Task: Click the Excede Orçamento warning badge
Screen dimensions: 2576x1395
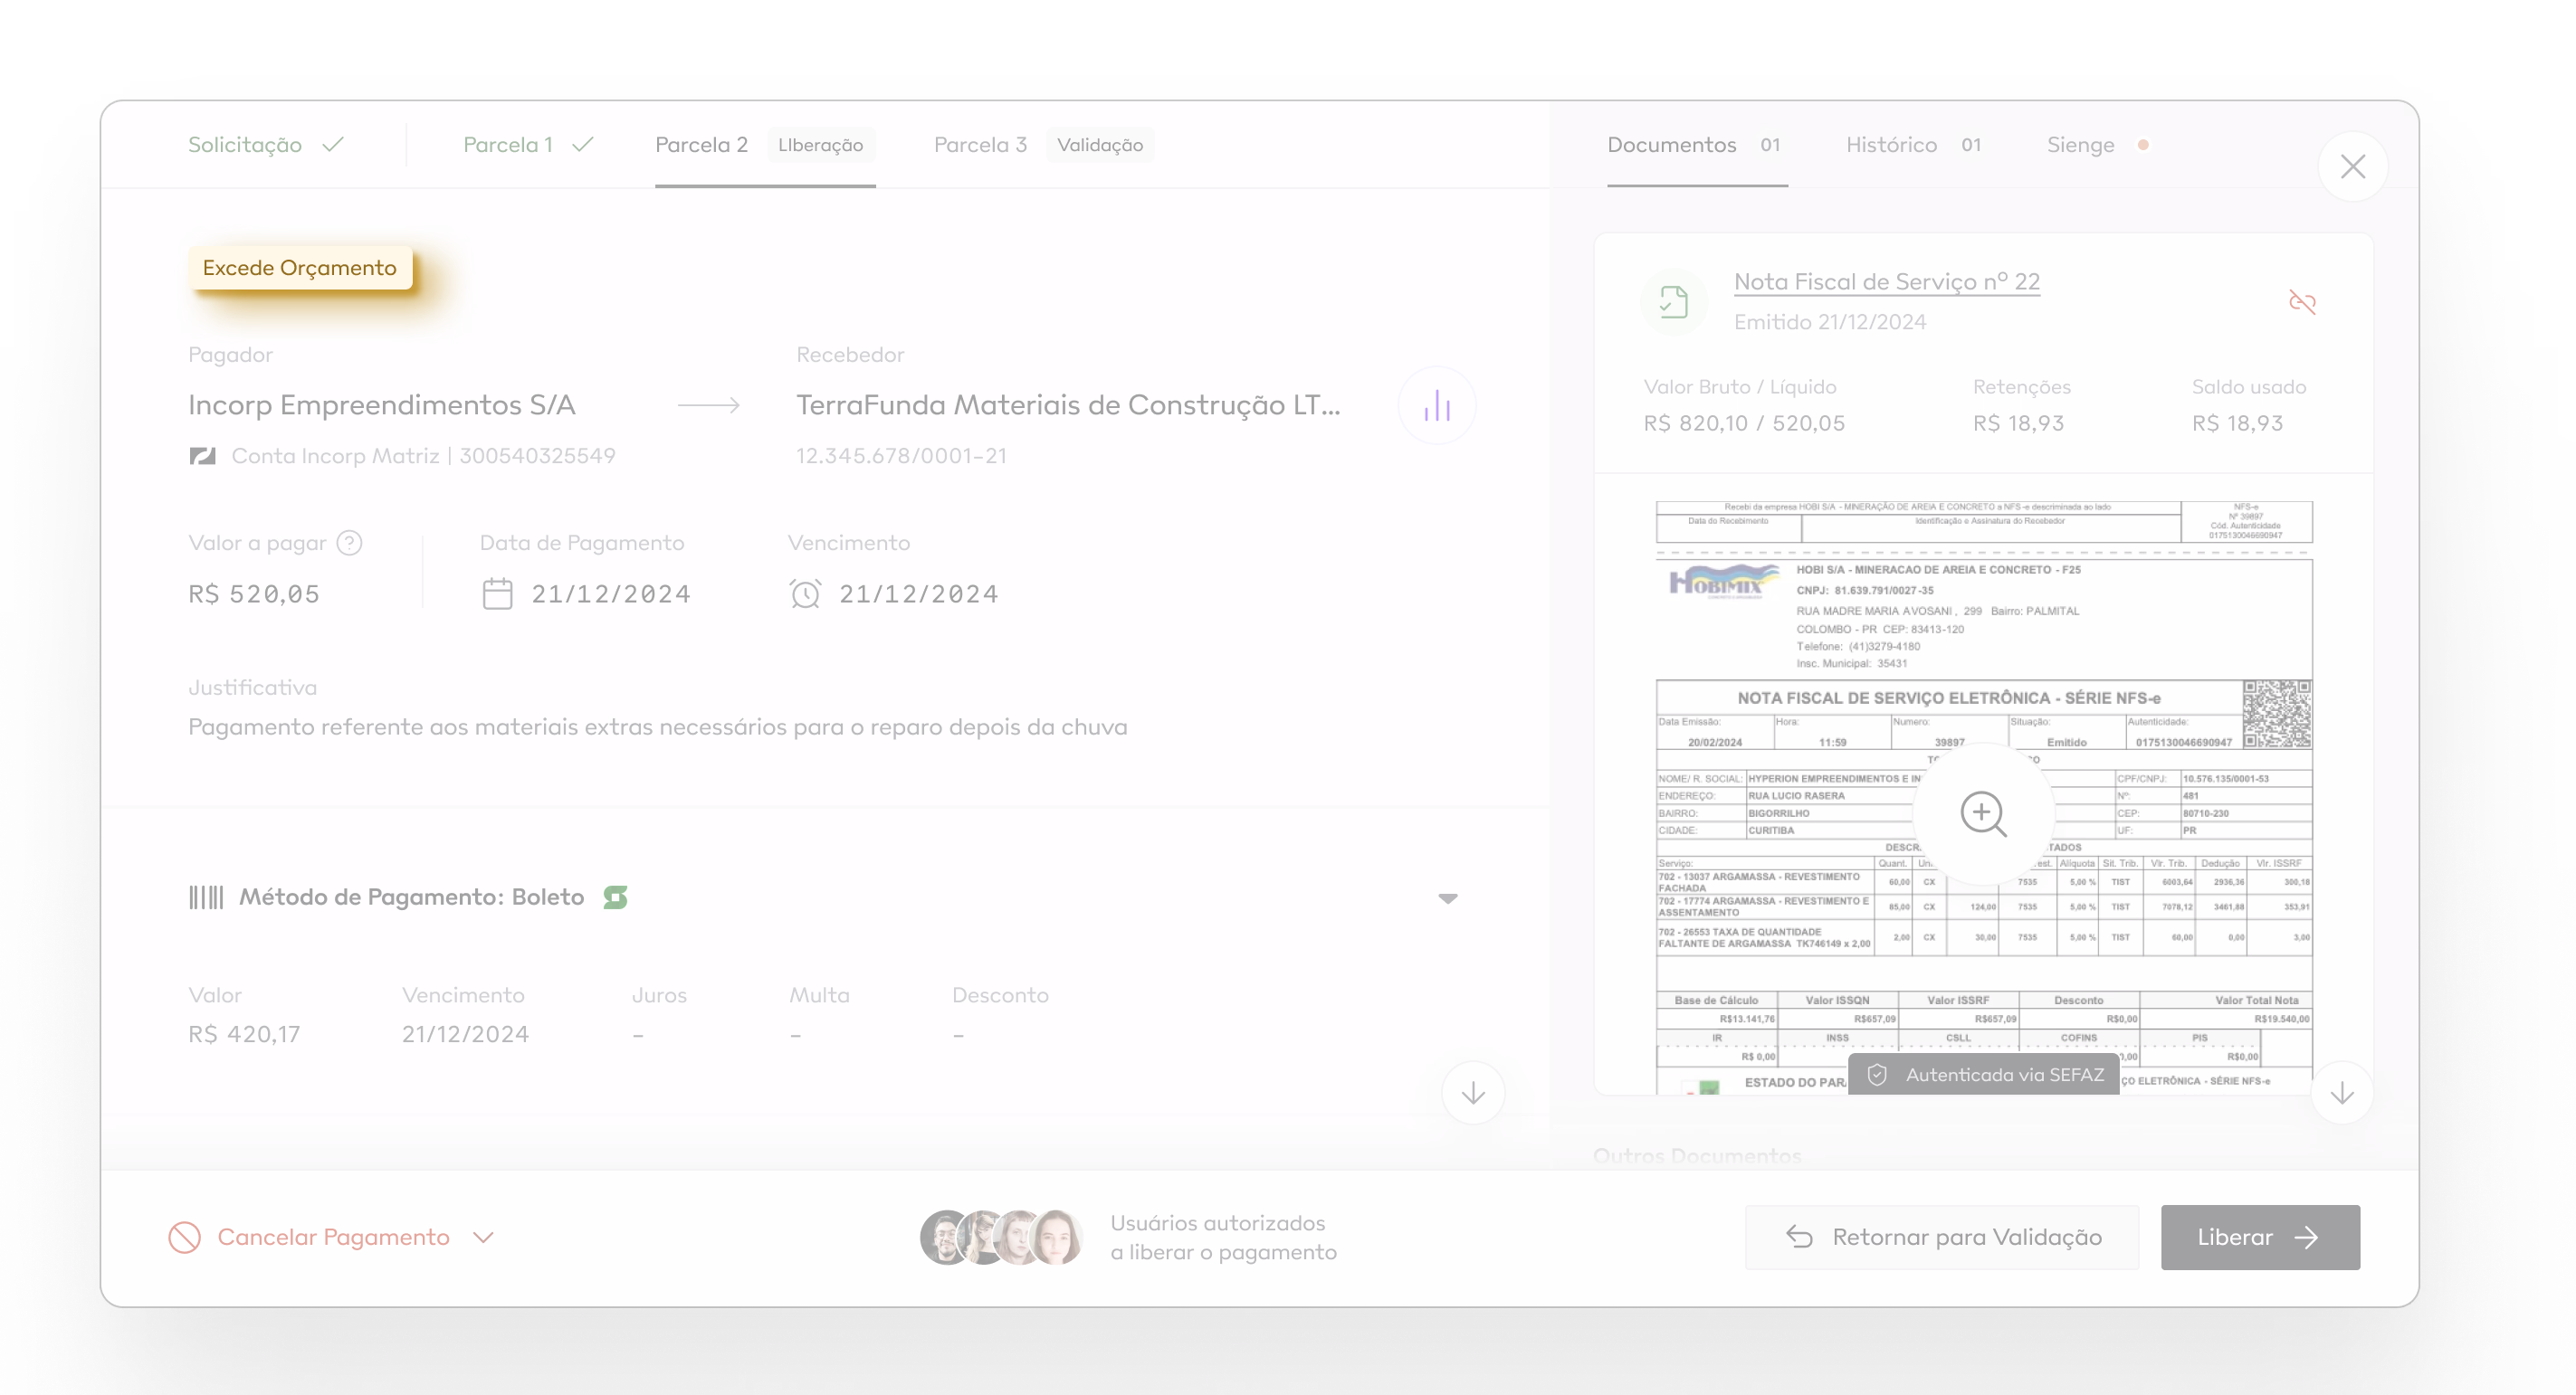Action: 300,268
